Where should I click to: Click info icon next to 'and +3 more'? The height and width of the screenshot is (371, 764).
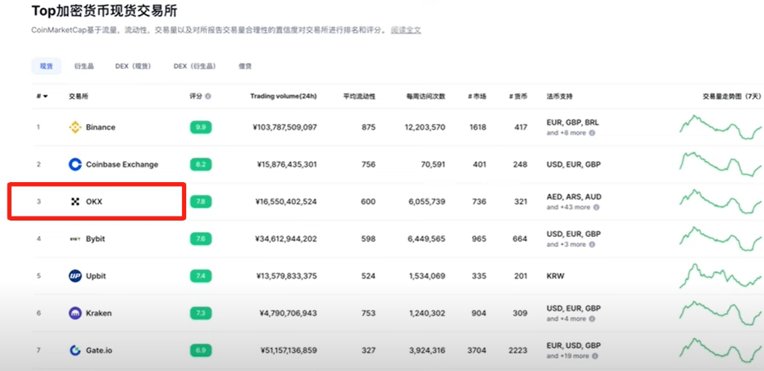pyautogui.click(x=592, y=244)
